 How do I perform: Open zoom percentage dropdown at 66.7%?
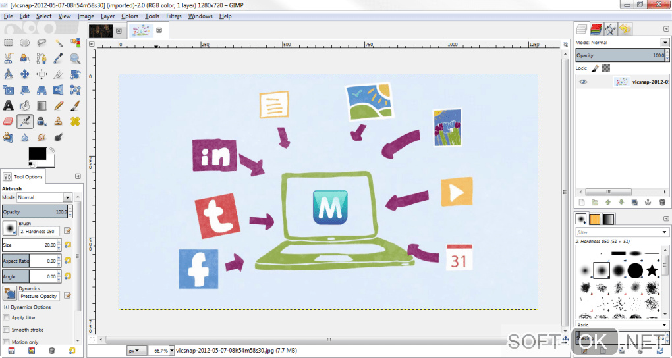click(x=172, y=351)
